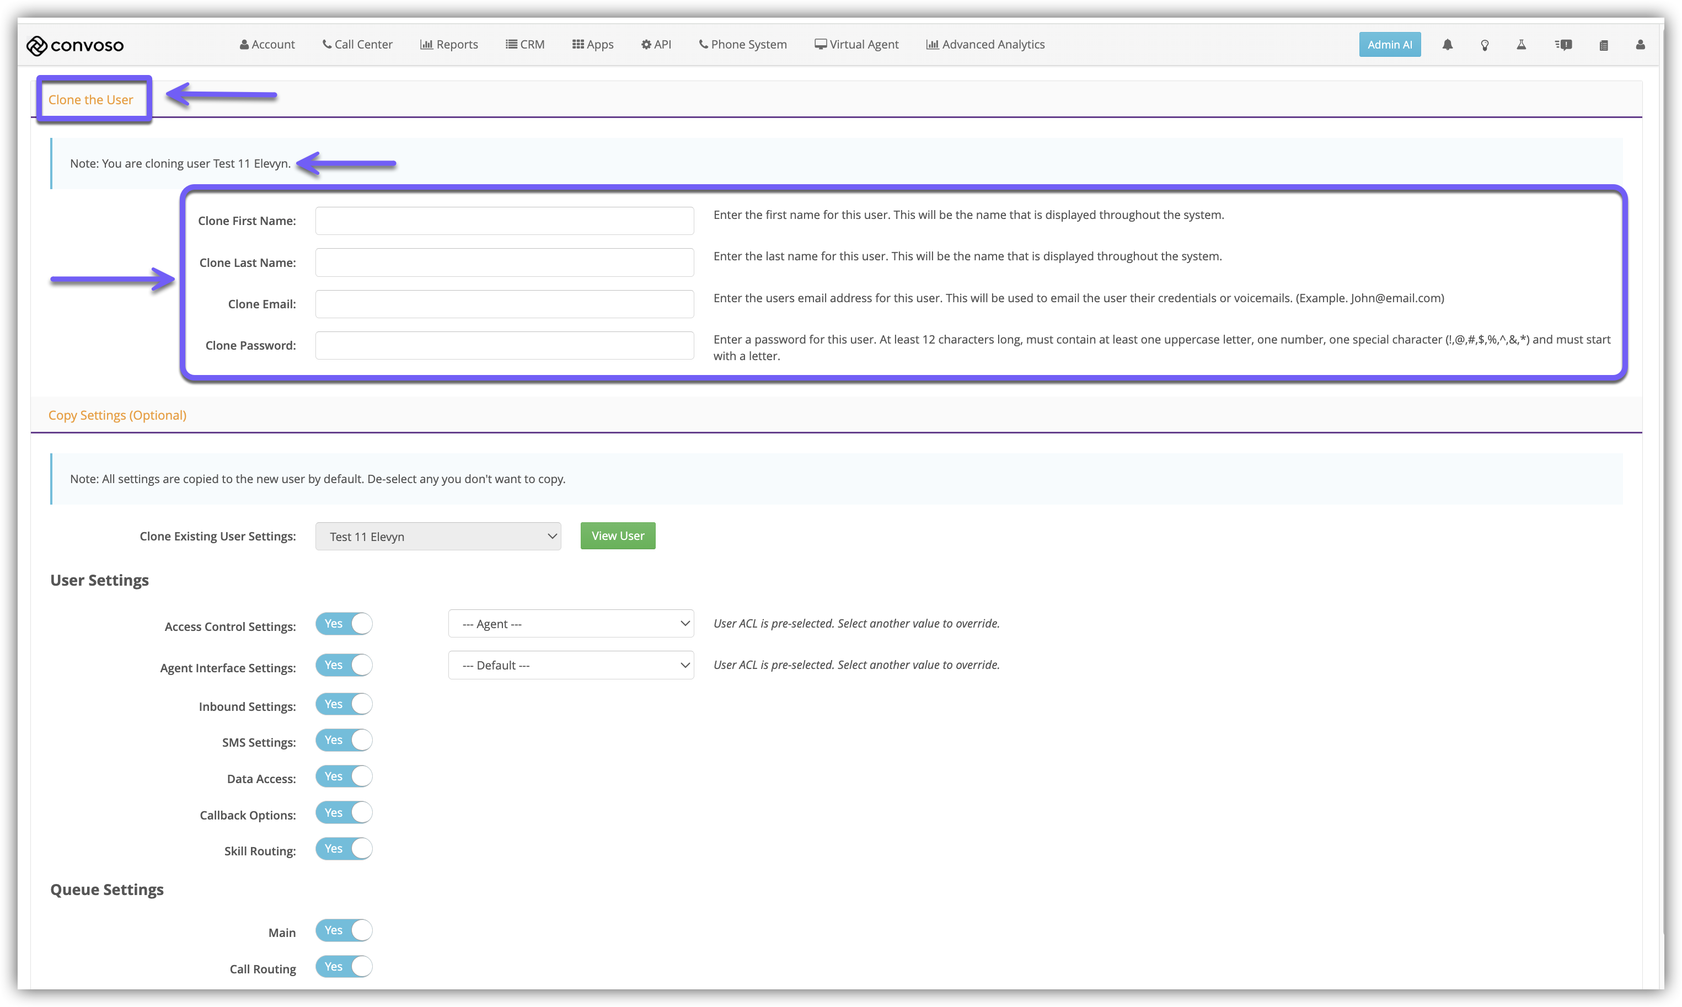1682x1007 pixels.
Task: Click the user profile icon
Action: point(1640,45)
